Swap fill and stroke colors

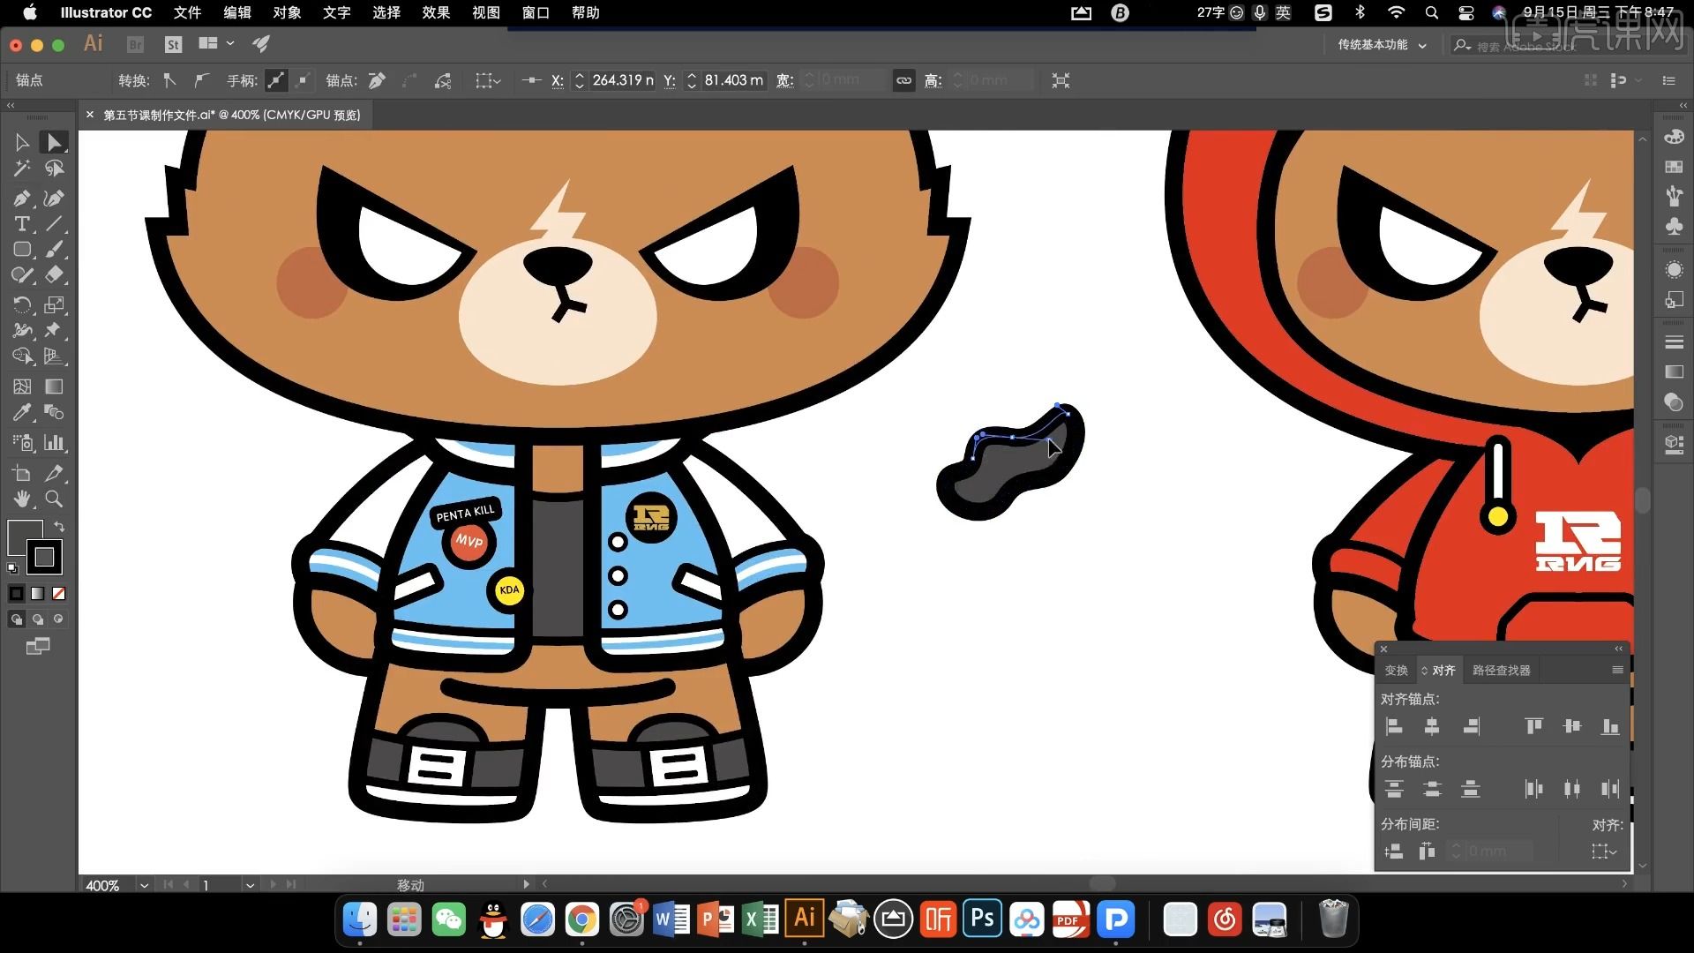coord(59,527)
